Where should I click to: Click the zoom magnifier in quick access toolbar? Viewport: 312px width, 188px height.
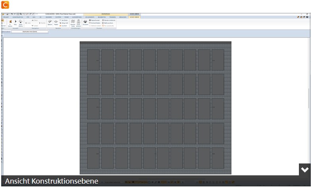[x=21, y=14]
